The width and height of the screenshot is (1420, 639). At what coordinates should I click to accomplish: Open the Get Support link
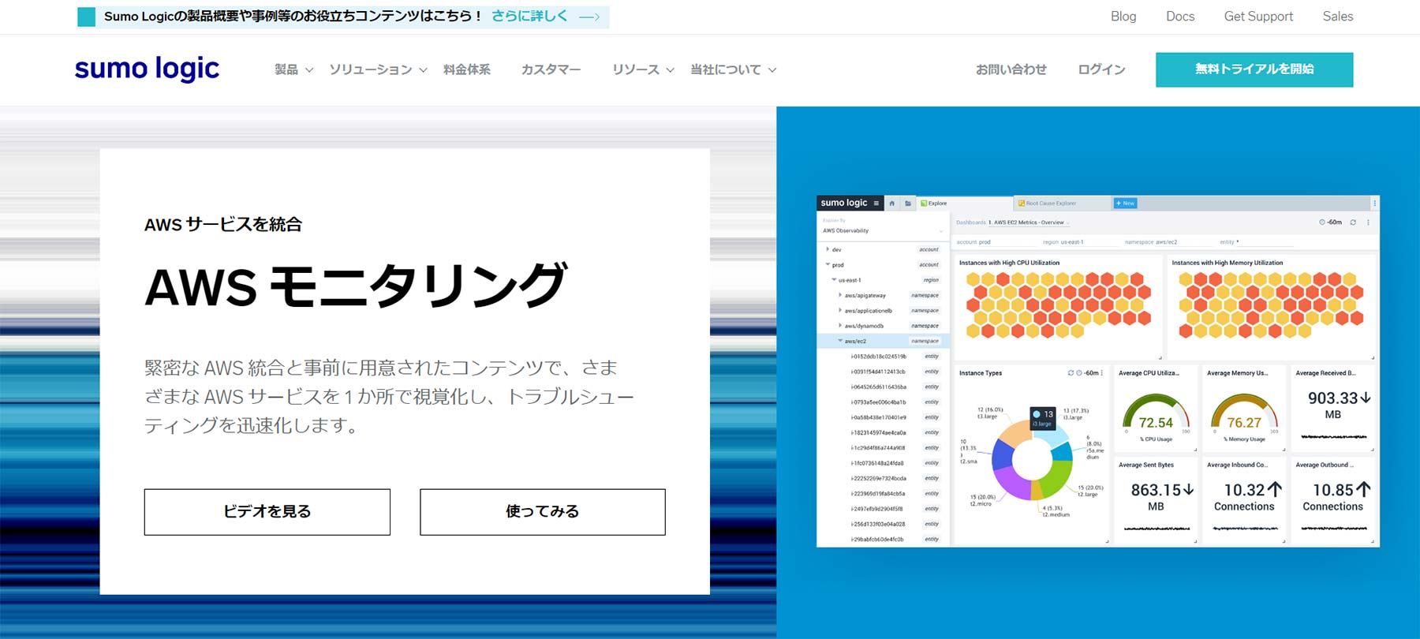click(x=1258, y=17)
